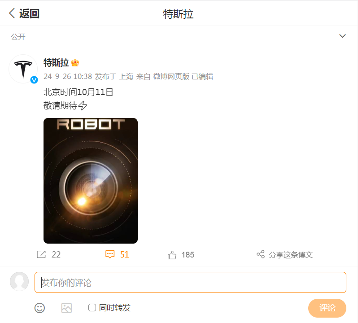The width and height of the screenshot is (358, 323).
Task: Focus the 发布你的评论 comment field
Action: (x=190, y=283)
